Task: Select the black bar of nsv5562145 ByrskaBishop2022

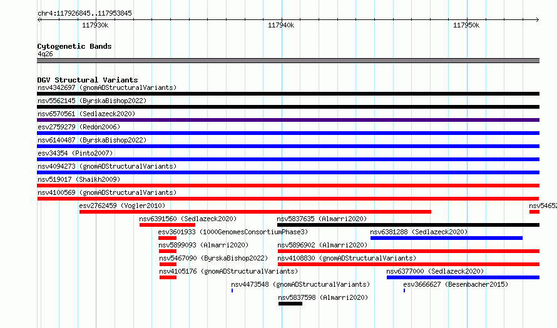Action: coord(288,107)
